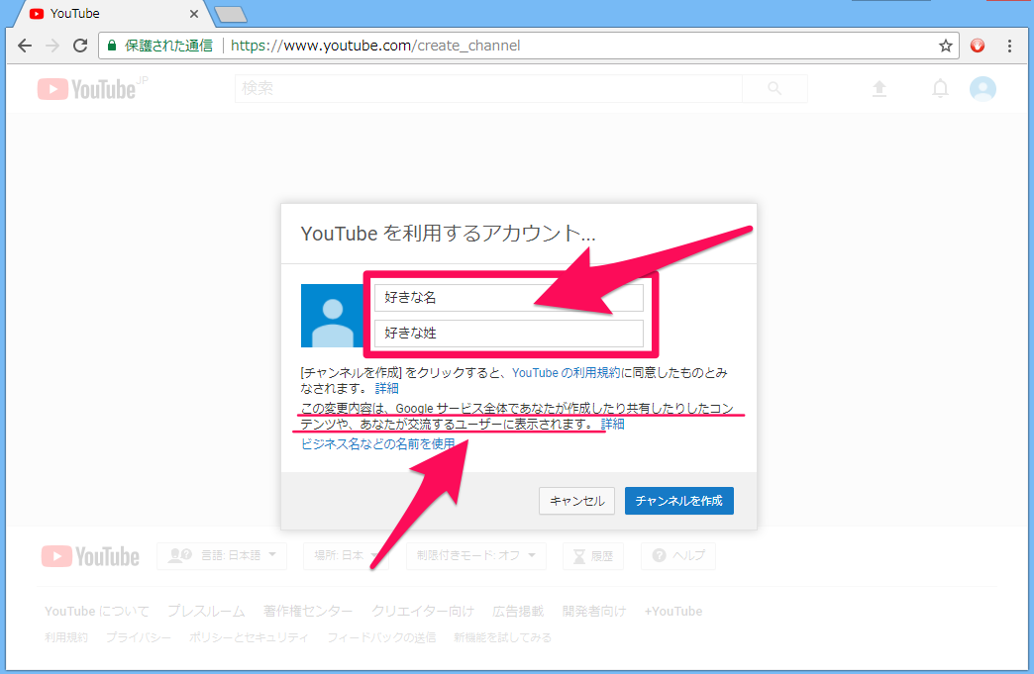Click the upload arrow icon
Screen dimensions: 1034x674
click(879, 88)
